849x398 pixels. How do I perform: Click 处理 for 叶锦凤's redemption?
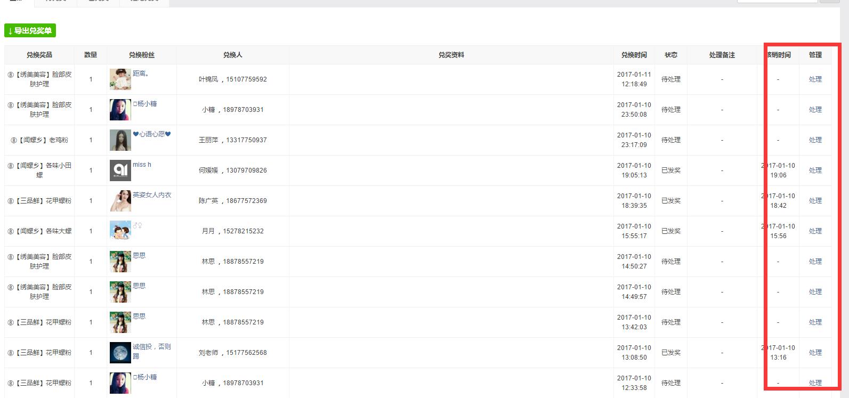pos(815,79)
